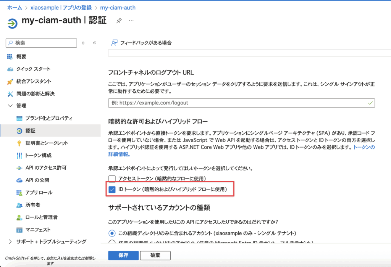Collapse the 管理 section in sidebar
The width and height of the screenshot is (391, 267).
[x=10, y=106]
